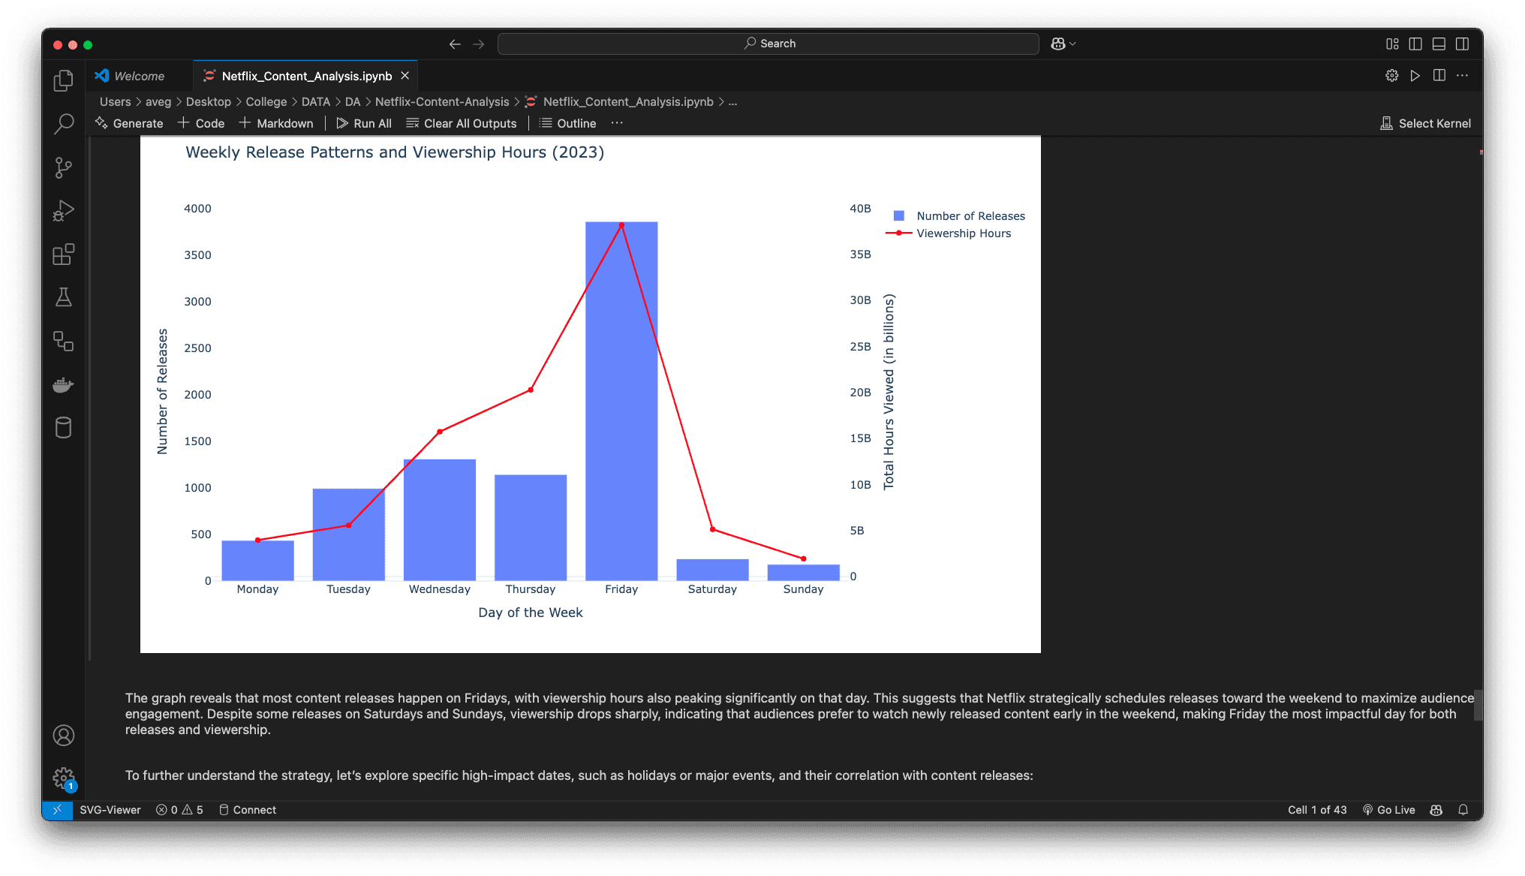
Task: Go back with the left arrow
Action: point(455,44)
